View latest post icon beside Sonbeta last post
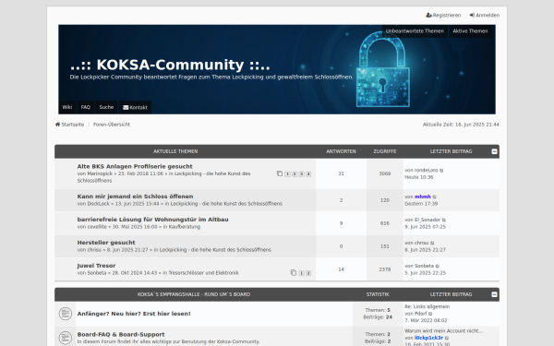The height and width of the screenshot is (346, 554). coord(438,267)
